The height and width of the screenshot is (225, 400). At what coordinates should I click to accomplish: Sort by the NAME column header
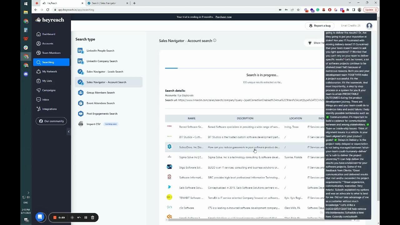(x=192, y=118)
